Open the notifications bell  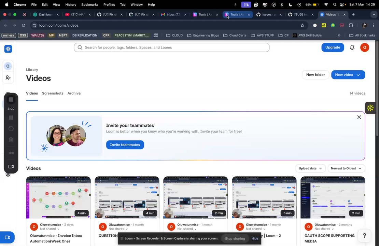click(352, 47)
